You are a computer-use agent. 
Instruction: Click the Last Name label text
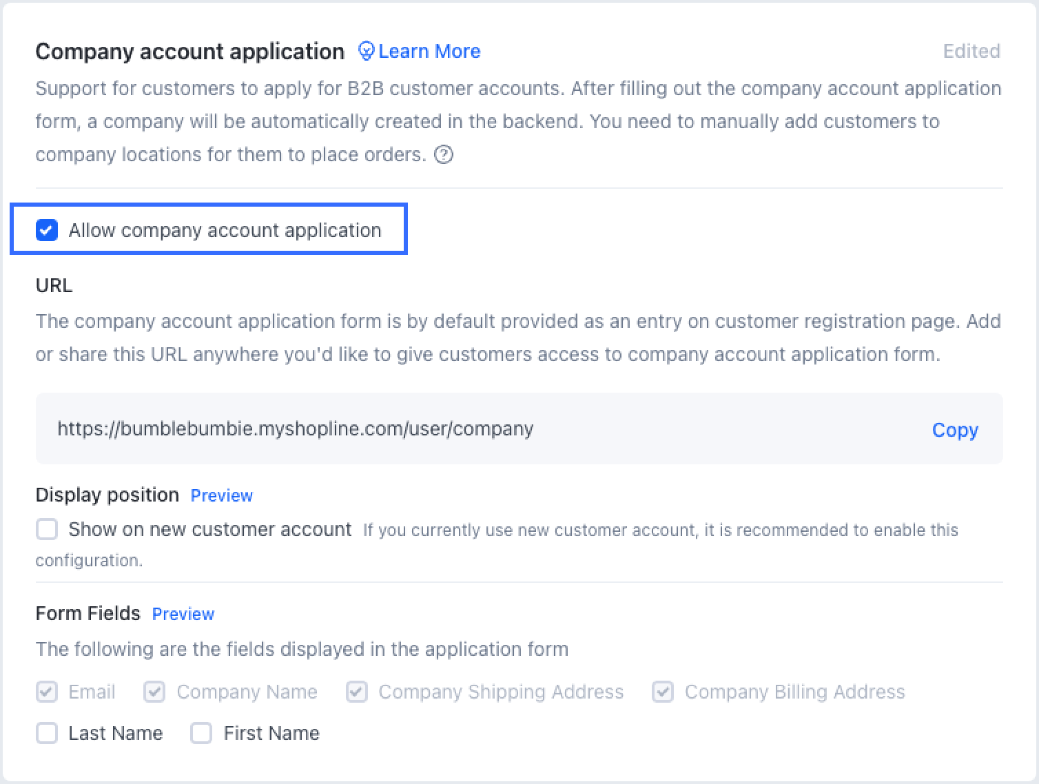pos(114,733)
